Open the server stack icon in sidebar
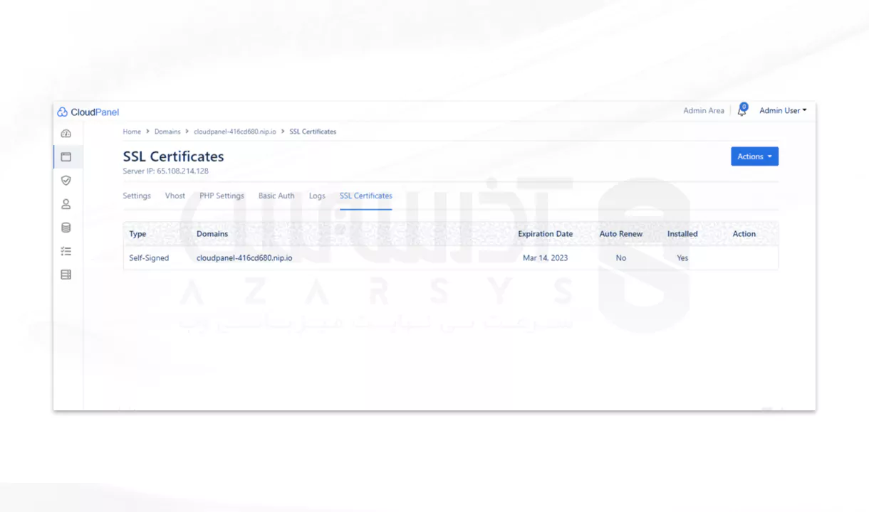The height and width of the screenshot is (512, 869). click(x=66, y=274)
